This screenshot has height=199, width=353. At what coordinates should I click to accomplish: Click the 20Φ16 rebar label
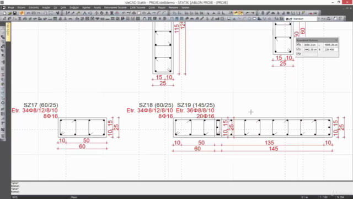click(x=205, y=116)
